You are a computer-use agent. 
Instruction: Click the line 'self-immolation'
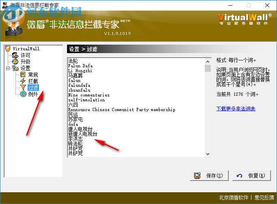[x=87, y=100]
